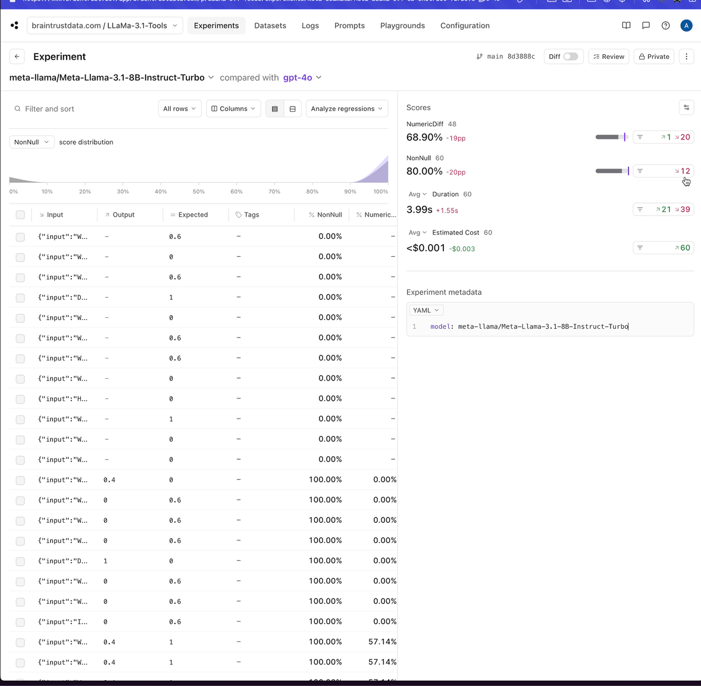Open the docs book icon
Image resolution: width=701 pixels, height=686 pixels.
point(626,26)
